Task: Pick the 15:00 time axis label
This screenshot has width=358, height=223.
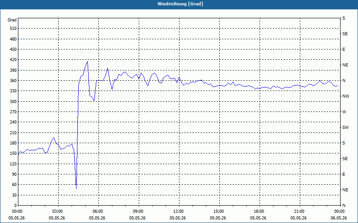Action: pos(220,211)
